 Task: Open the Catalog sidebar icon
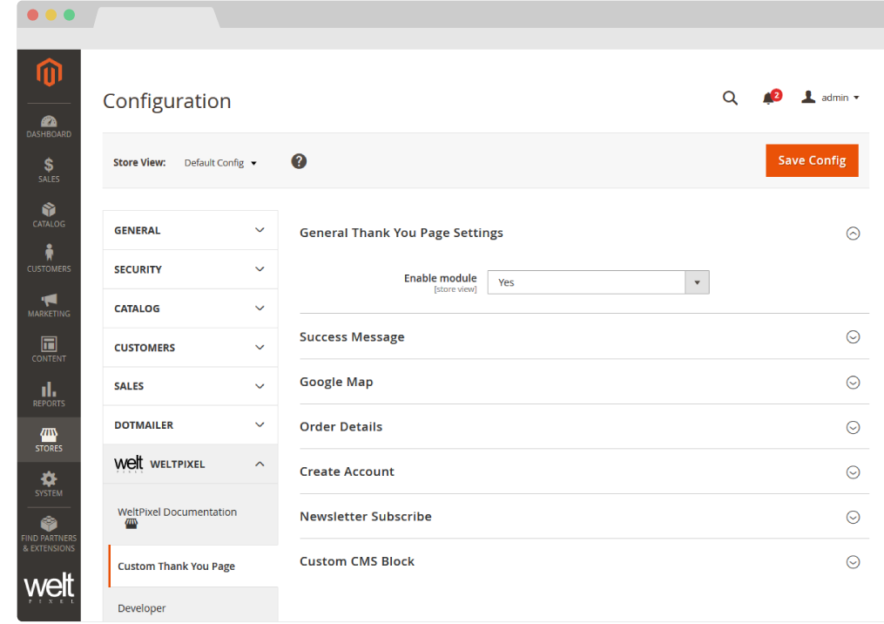[x=49, y=214]
